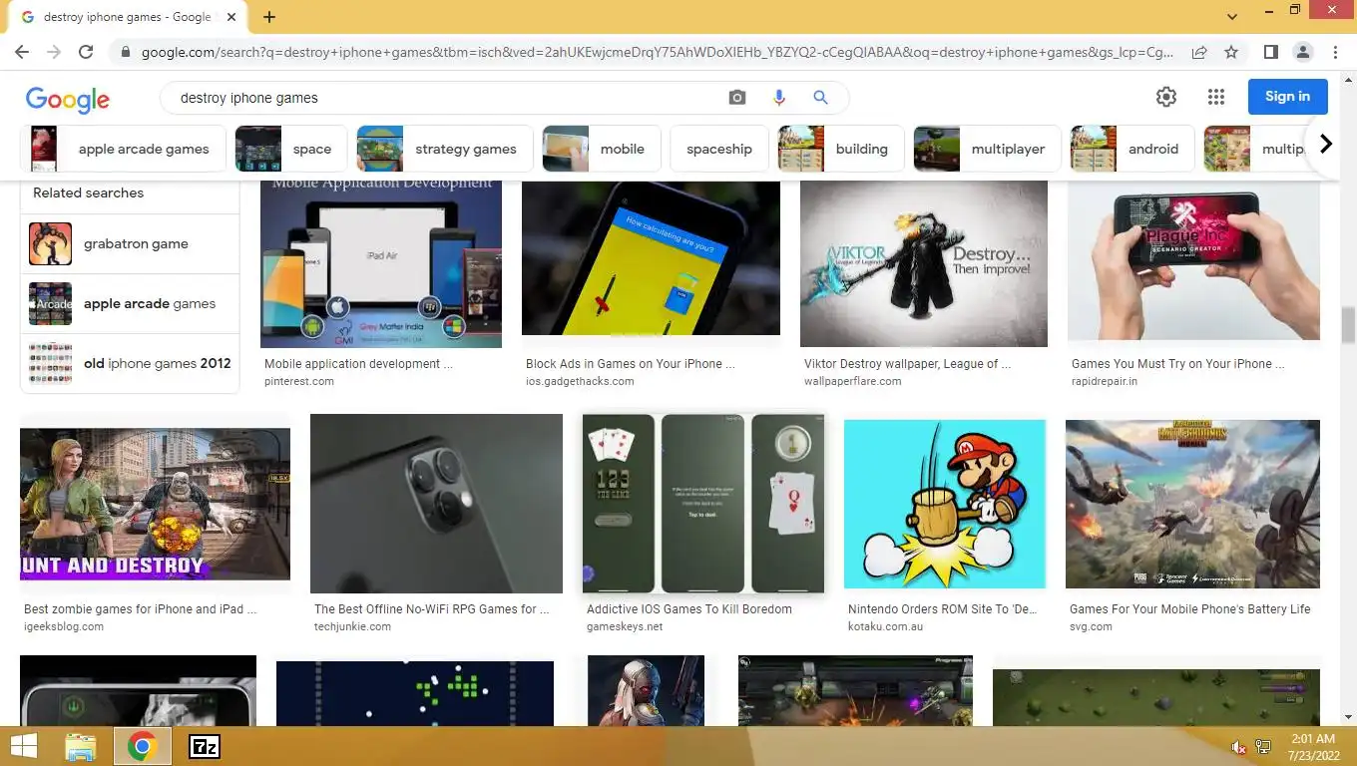Open playing cards iOS games image
This screenshot has width=1357, height=766.
tap(703, 504)
